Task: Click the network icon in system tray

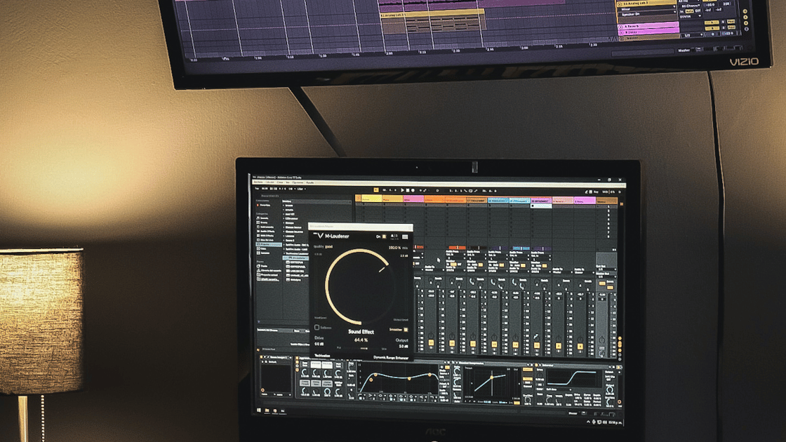Action: tap(599, 422)
